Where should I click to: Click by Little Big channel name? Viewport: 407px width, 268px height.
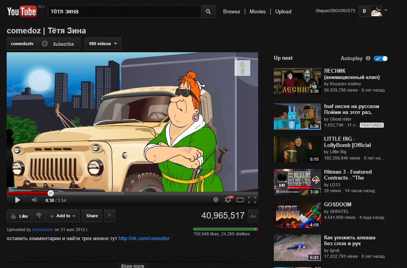(335, 152)
